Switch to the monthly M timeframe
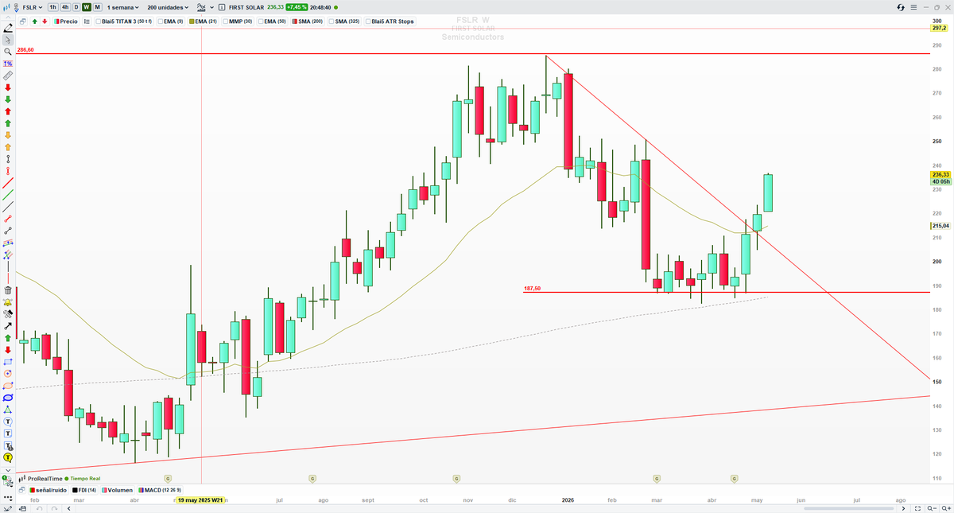The image size is (954, 513). pyautogui.click(x=97, y=7)
